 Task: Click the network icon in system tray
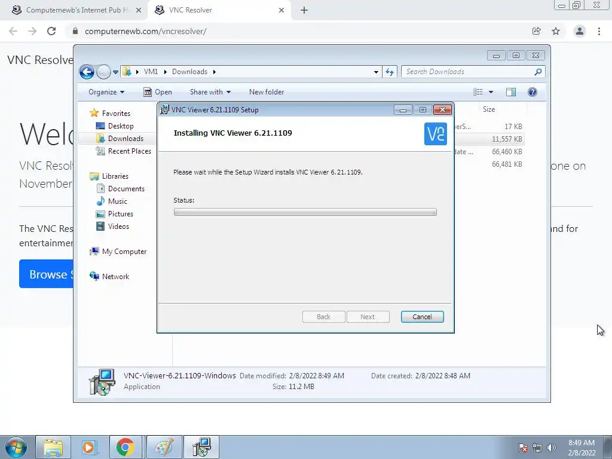point(537,448)
